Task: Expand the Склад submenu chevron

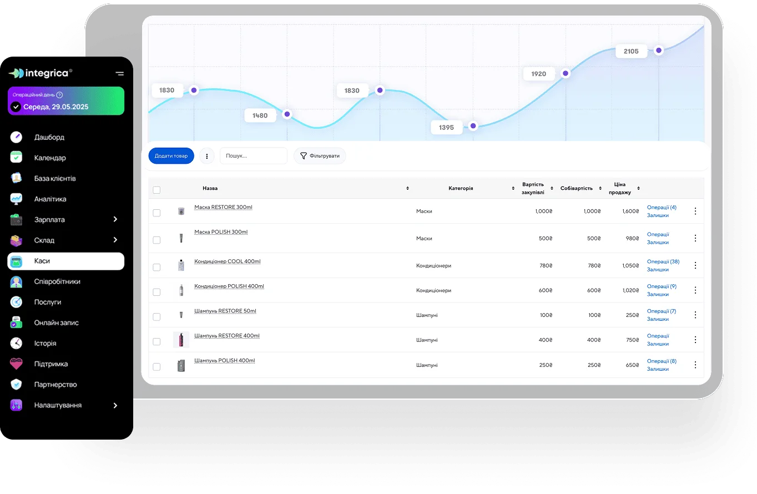Action: click(115, 240)
